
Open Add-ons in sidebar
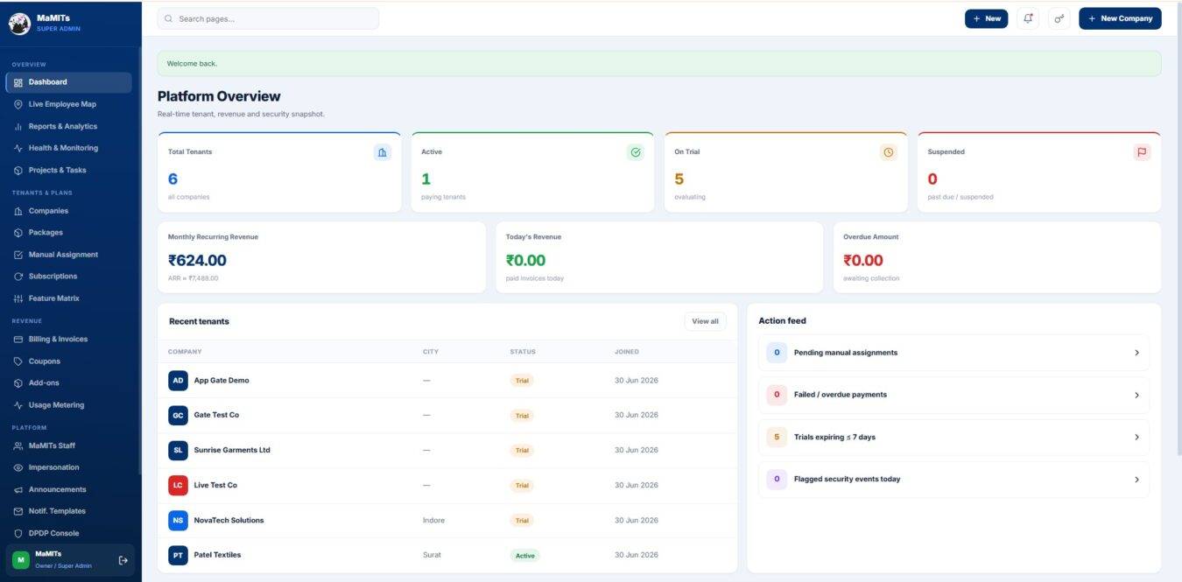coord(68,383)
